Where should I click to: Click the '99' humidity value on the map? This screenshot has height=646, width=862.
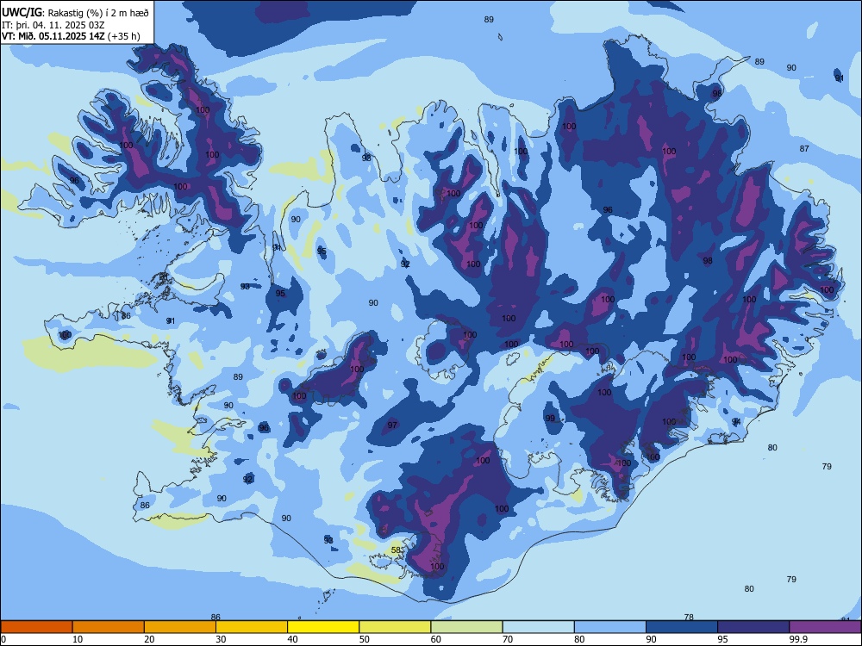click(550, 419)
